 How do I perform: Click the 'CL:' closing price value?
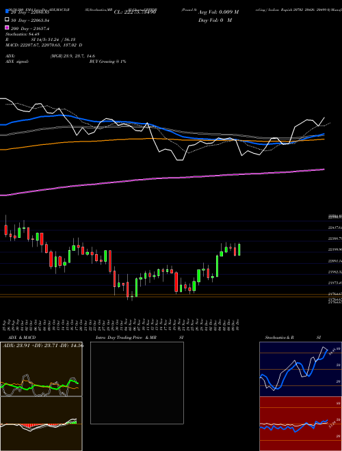(x=135, y=12)
